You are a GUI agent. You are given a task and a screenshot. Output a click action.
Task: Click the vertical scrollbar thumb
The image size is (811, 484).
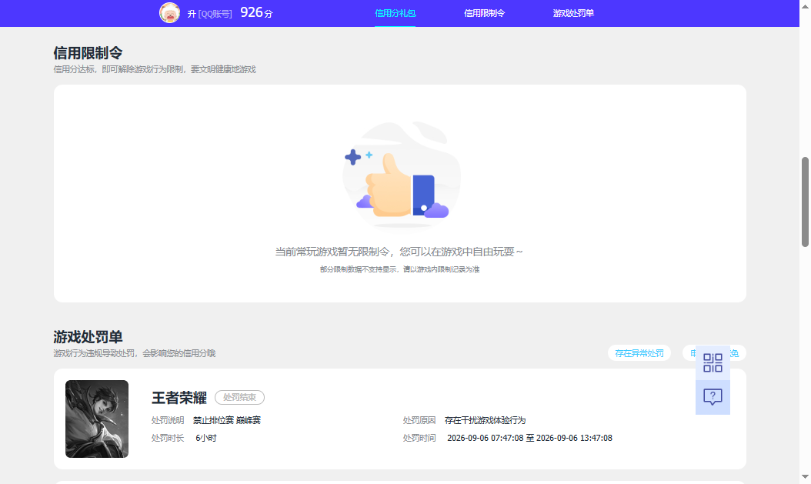click(805, 202)
